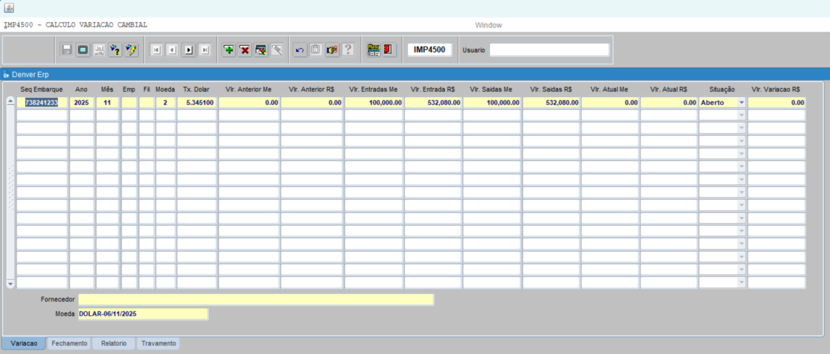
Task: Expand the Situação dropdown in second row
Action: pyautogui.click(x=741, y=115)
